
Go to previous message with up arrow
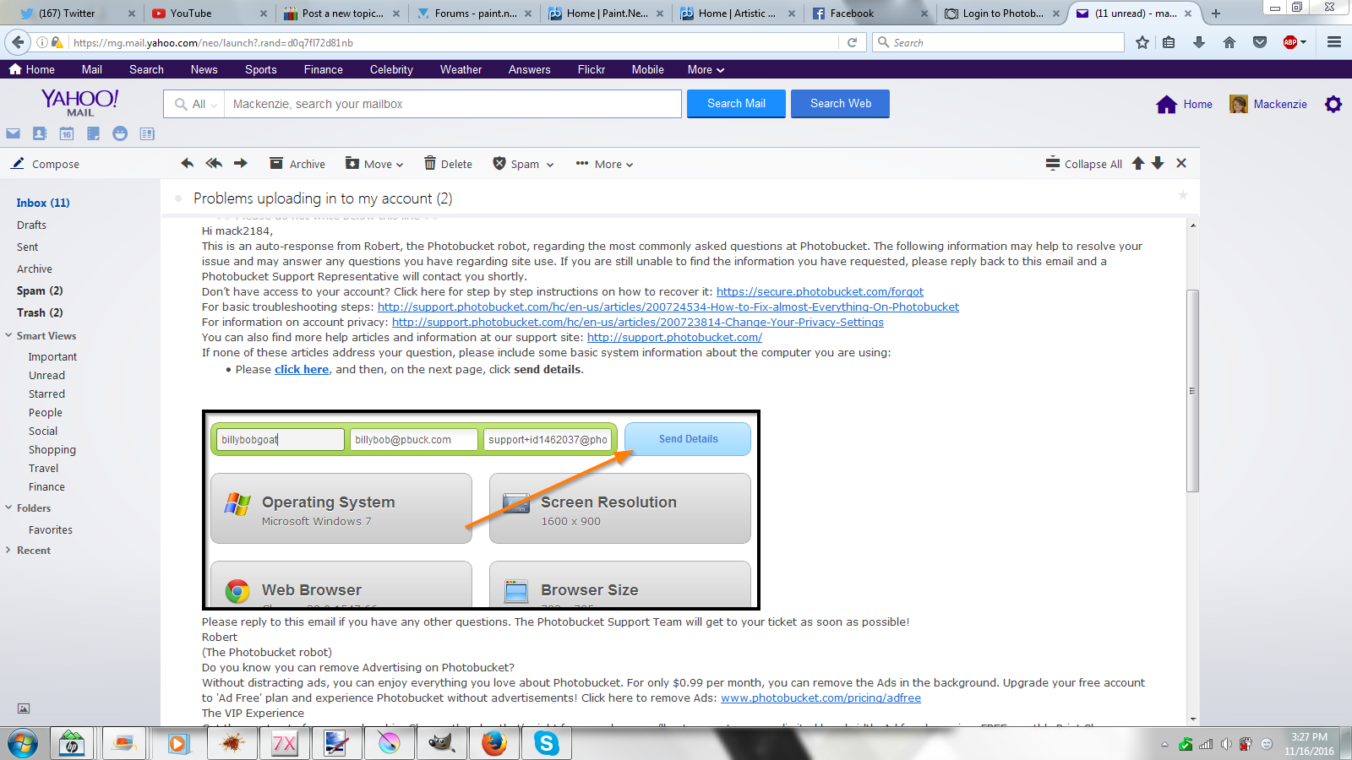1138,163
